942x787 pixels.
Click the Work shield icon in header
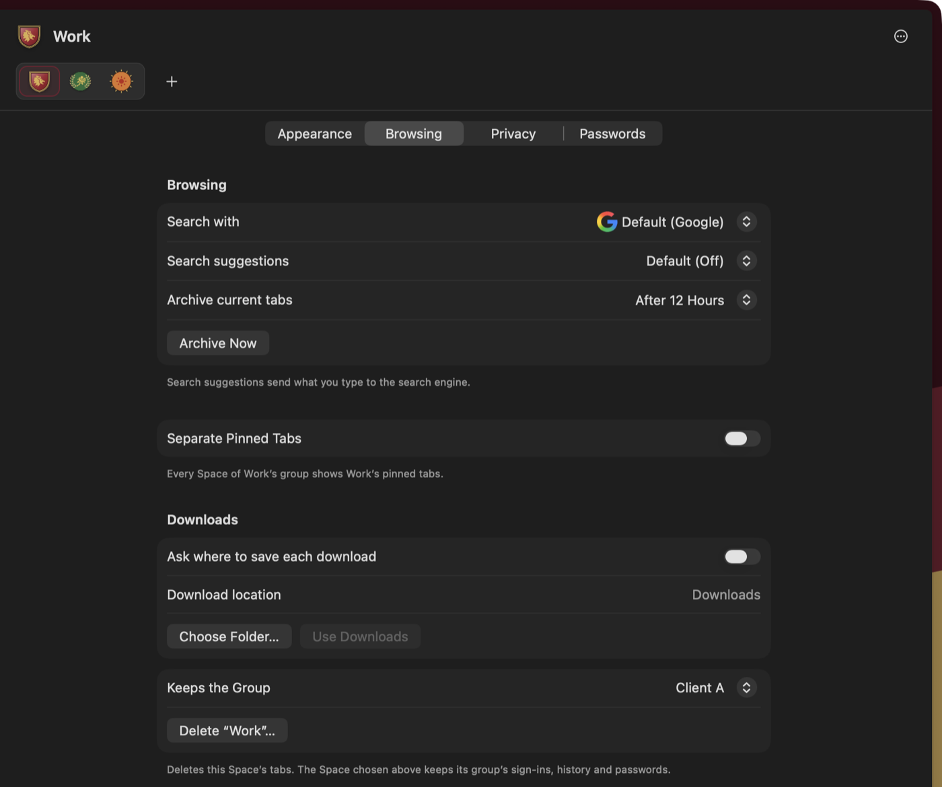click(x=29, y=36)
